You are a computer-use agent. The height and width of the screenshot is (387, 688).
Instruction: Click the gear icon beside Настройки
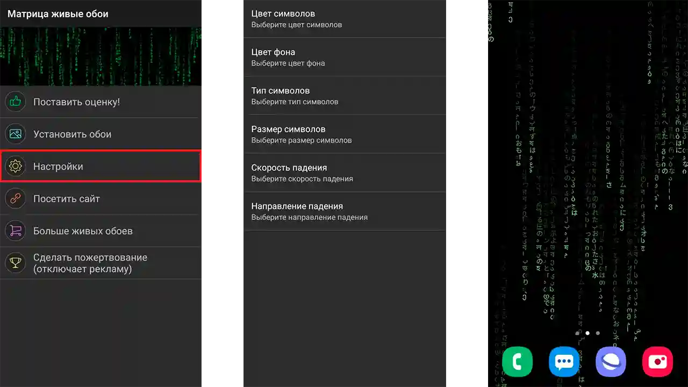16,167
